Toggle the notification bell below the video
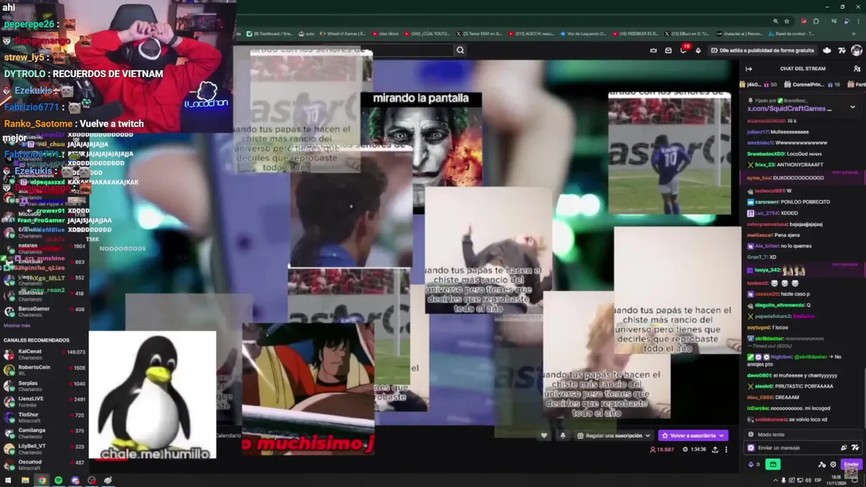 point(563,436)
